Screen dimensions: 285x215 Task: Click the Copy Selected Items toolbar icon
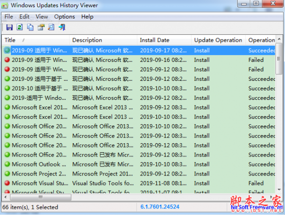point(30,27)
